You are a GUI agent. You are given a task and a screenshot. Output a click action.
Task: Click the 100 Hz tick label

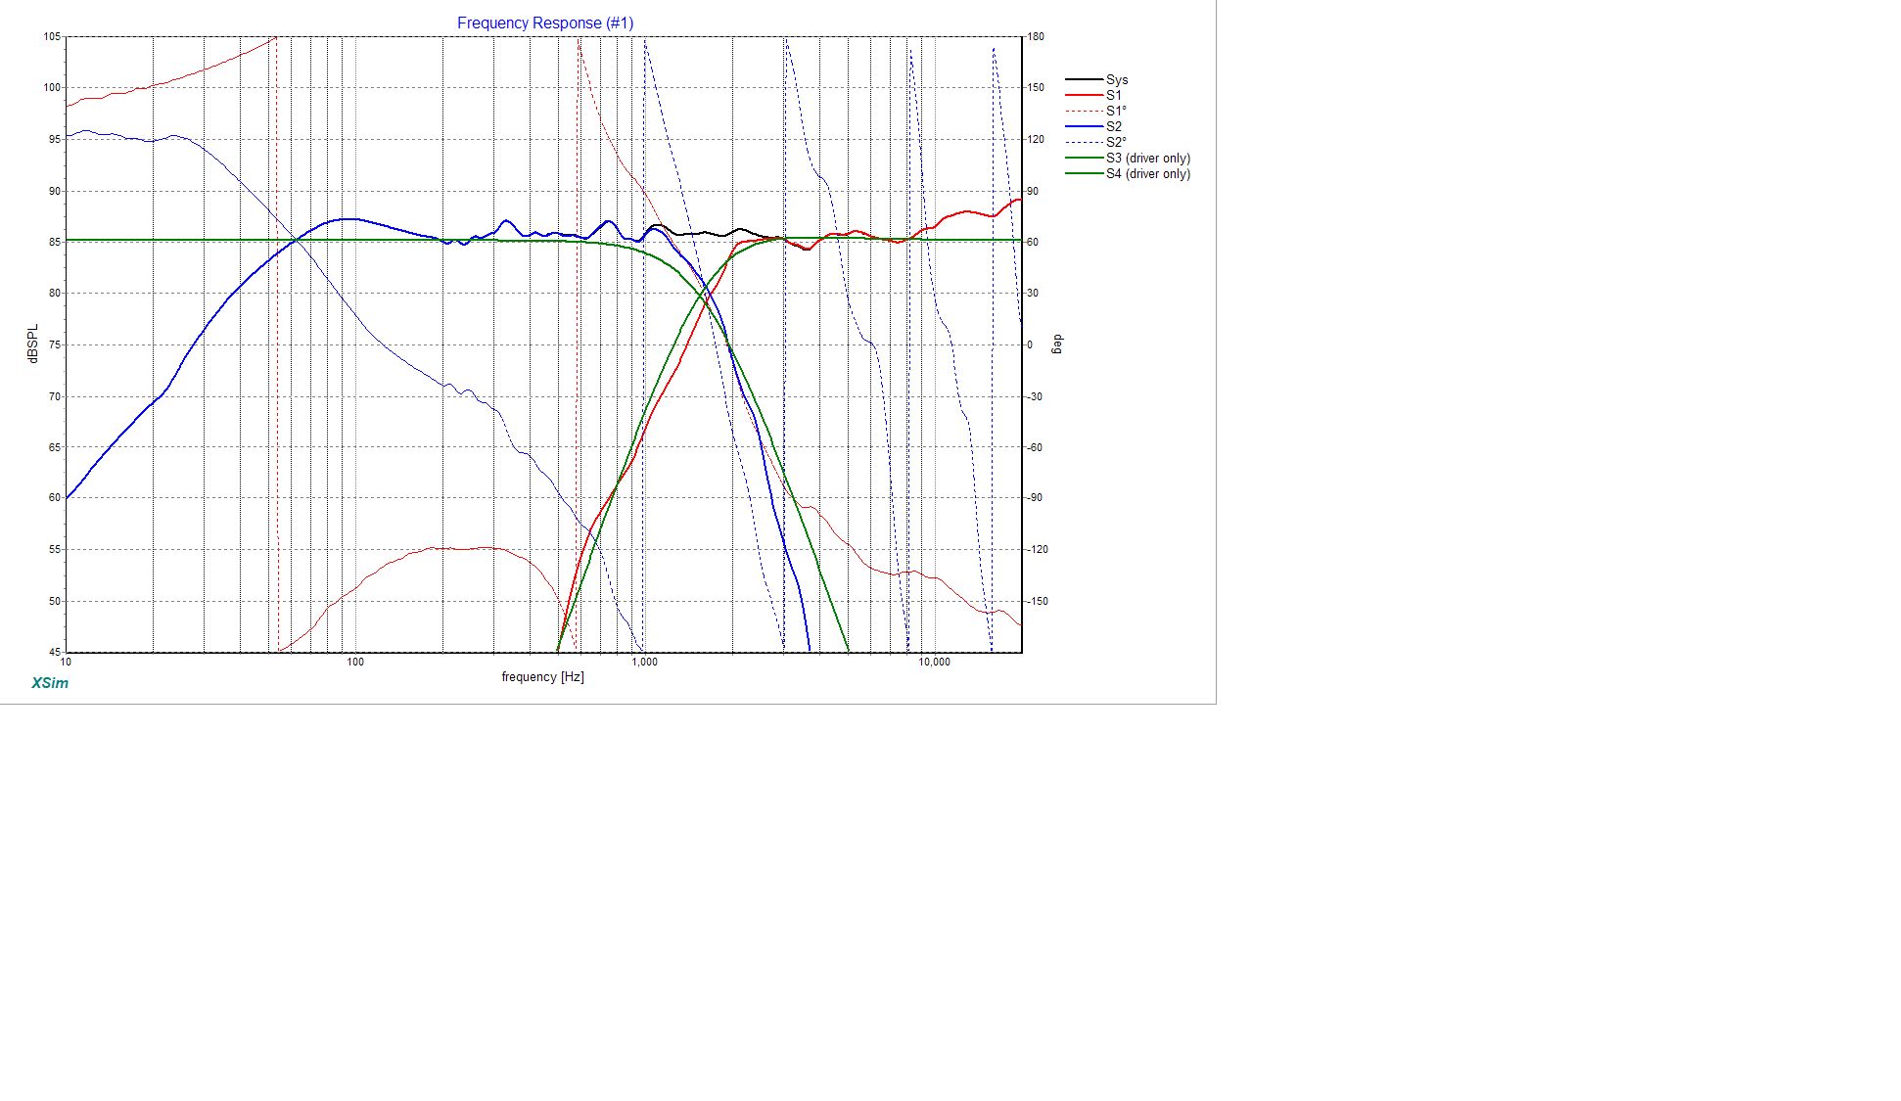[x=355, y=663]
